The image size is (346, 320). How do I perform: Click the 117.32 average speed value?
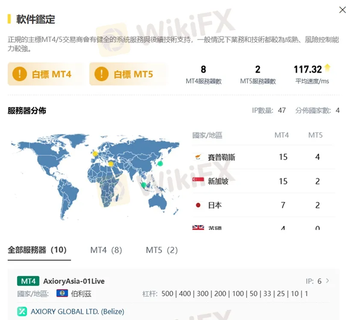point(308,69)
